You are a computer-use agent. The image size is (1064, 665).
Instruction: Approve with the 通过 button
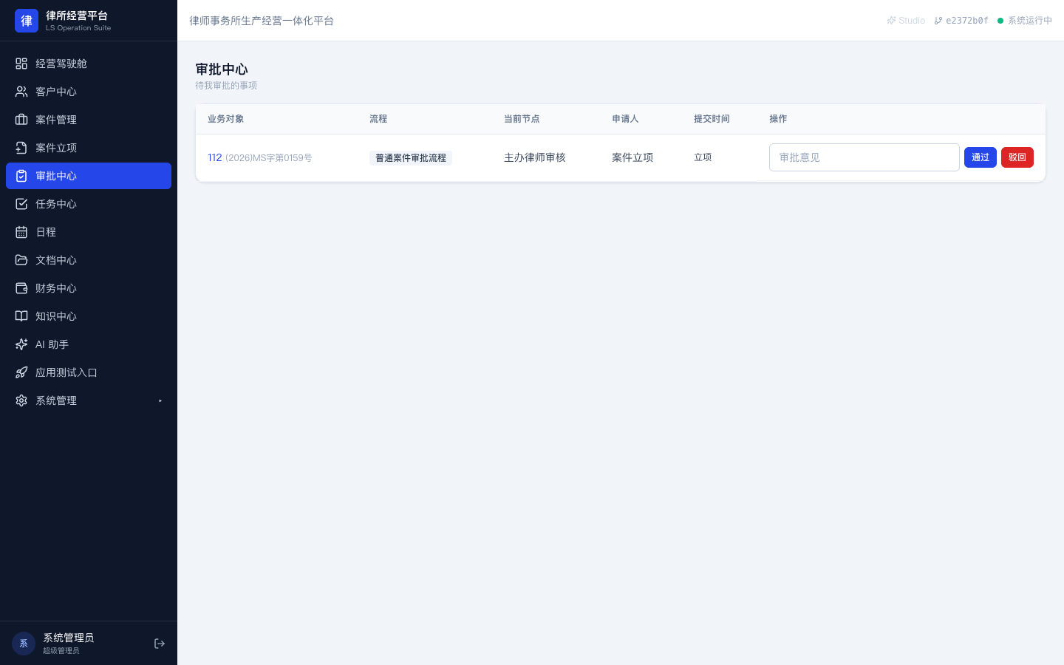pyautogui.click(x=981, y=157)
